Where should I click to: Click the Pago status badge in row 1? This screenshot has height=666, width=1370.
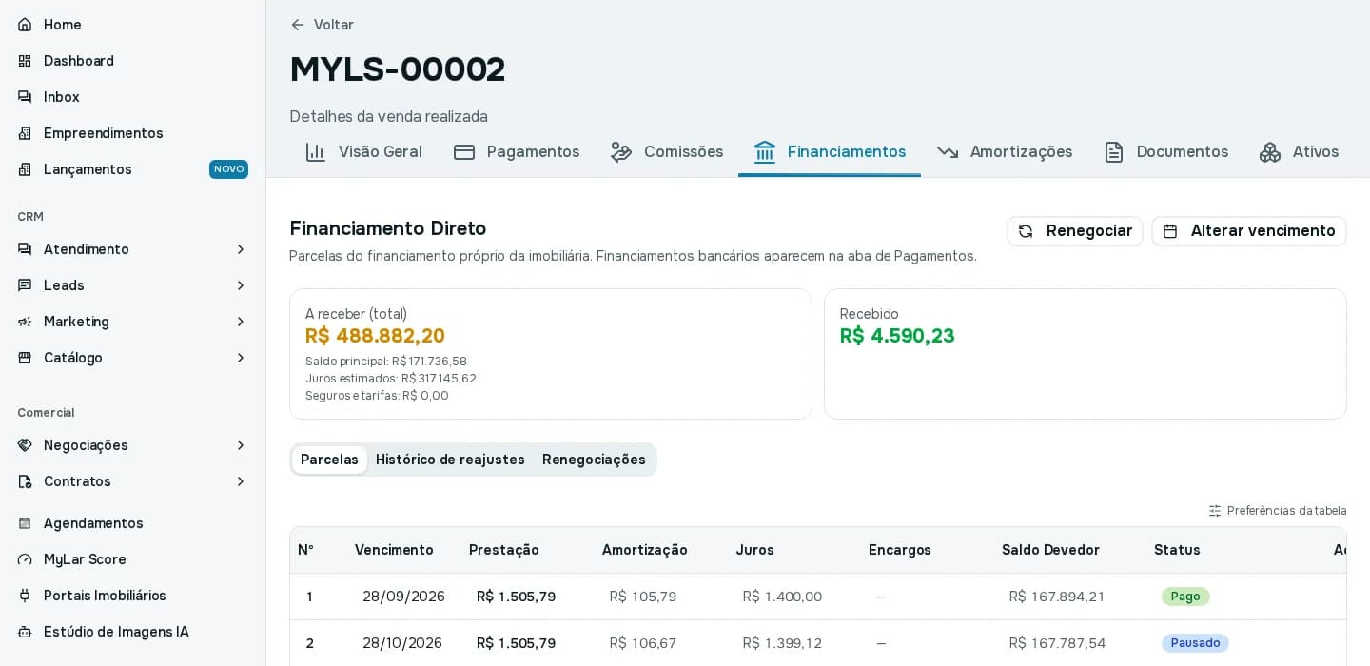tap(1185, 597)
